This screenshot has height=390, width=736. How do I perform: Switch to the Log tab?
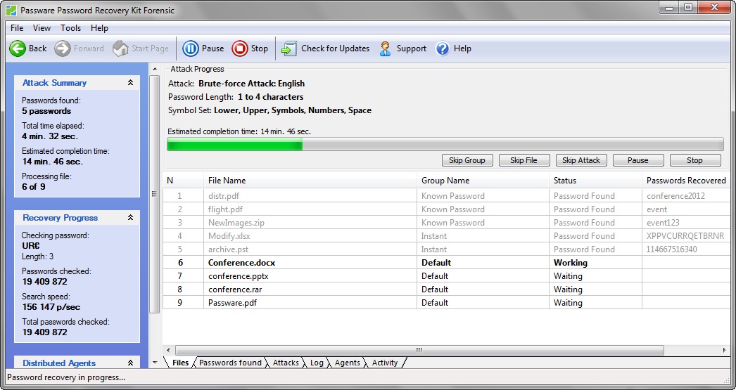pos(317,363)
